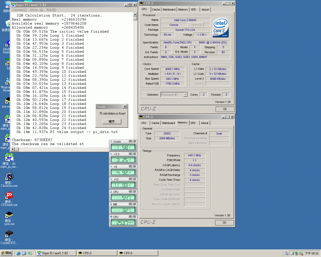Open settings icon on CPU fan RPM widget
This screenshot has height=257, width=321.
coord(131,217)
